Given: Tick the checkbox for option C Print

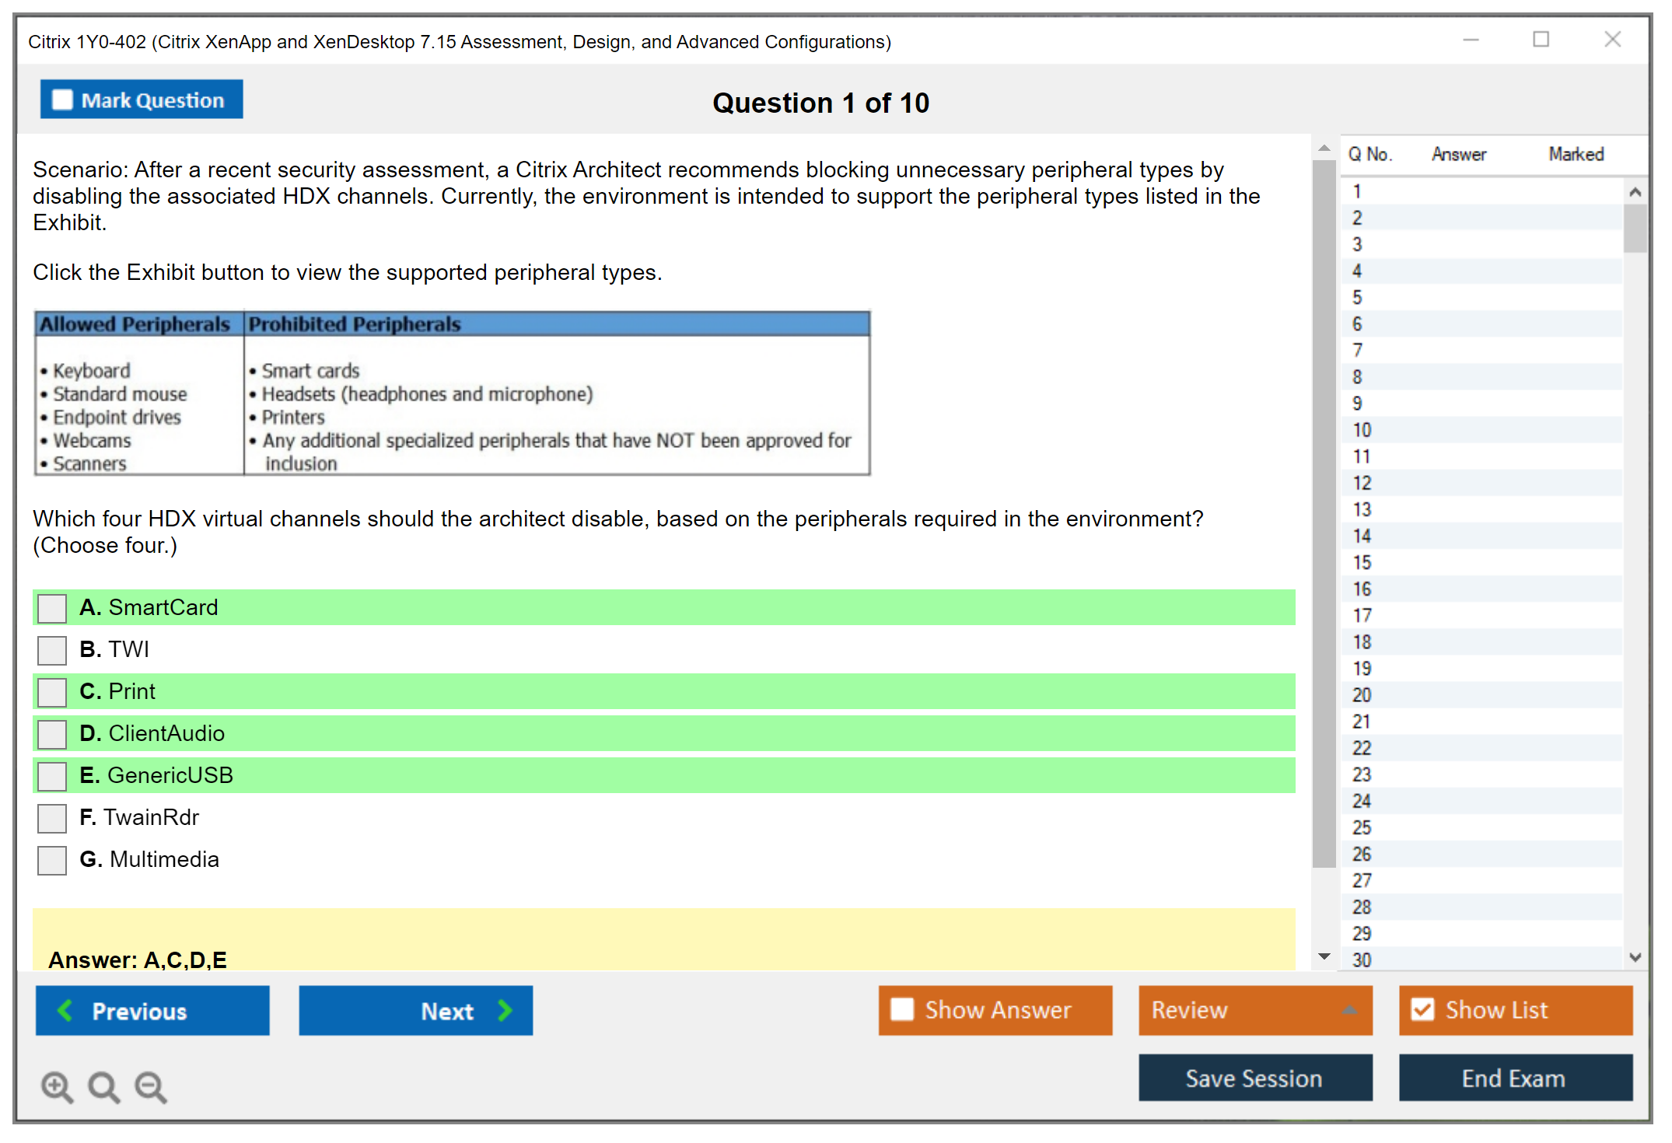Looking at the screenshot, I should pyautogui.click(x=52, y=692).
